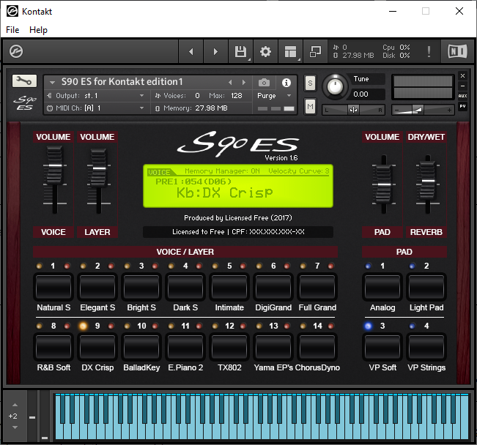Select the E.Piano 2 voice button

point(185,347)
